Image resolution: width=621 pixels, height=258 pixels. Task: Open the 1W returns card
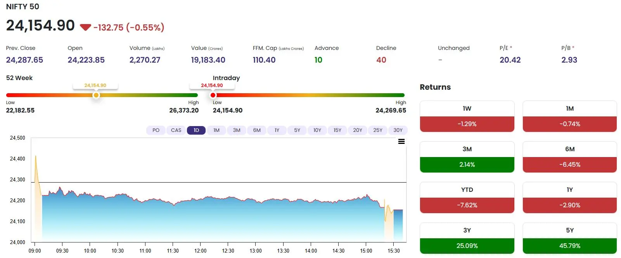point(467,116)
